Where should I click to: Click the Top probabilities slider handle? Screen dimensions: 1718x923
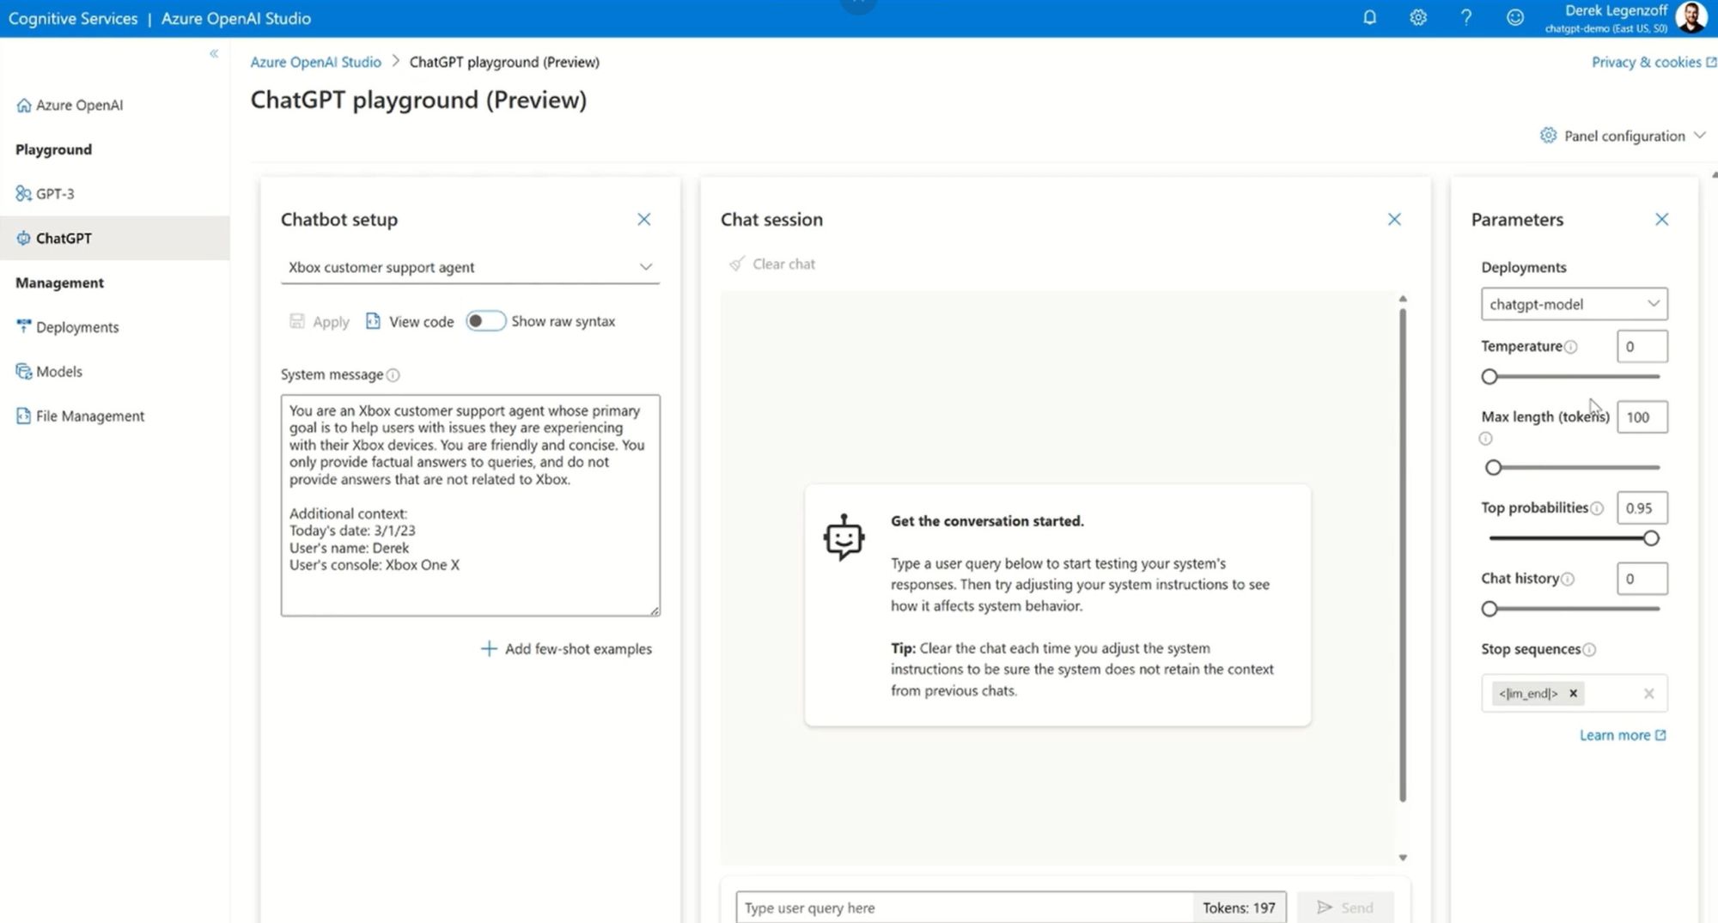[1651, 539]
